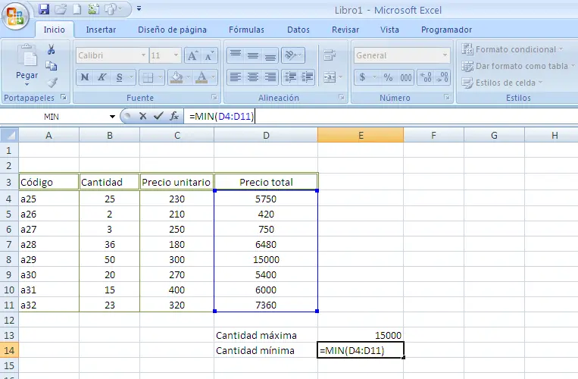Image resolution: width=578 pixels, height=379 pixels.
Task: Select the Format Painter brush icon
Action: (x=52, y=83)
